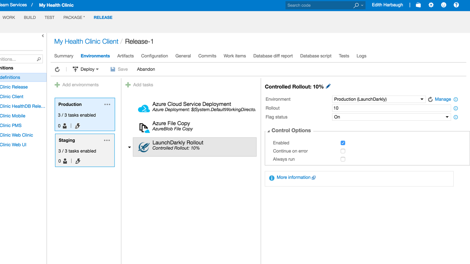Image resolution: width=470 pixels, height=264 pixels.
Task: Open user menu for Edith Harbaugh
Action: (387, 5)
